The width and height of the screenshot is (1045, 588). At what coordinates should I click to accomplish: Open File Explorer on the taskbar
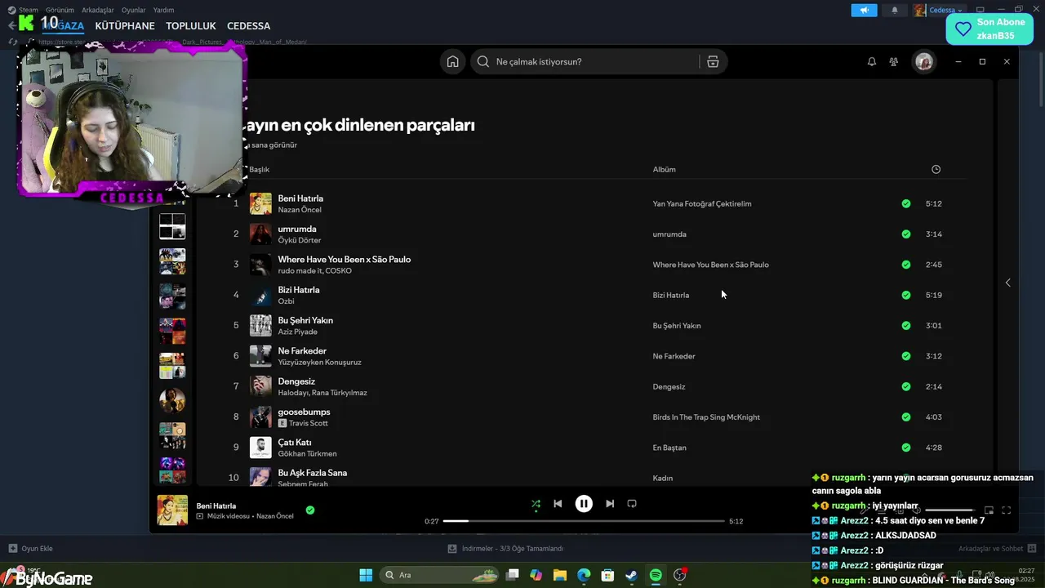(x=560, y=575)
